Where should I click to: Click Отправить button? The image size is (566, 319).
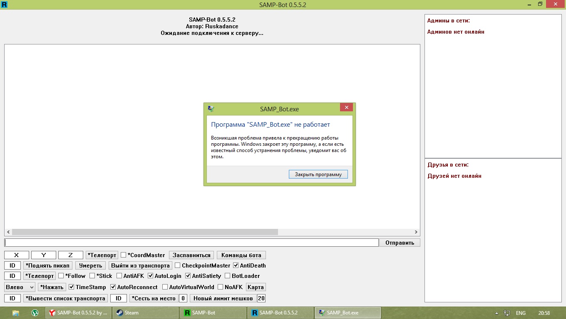pos(400,243)
